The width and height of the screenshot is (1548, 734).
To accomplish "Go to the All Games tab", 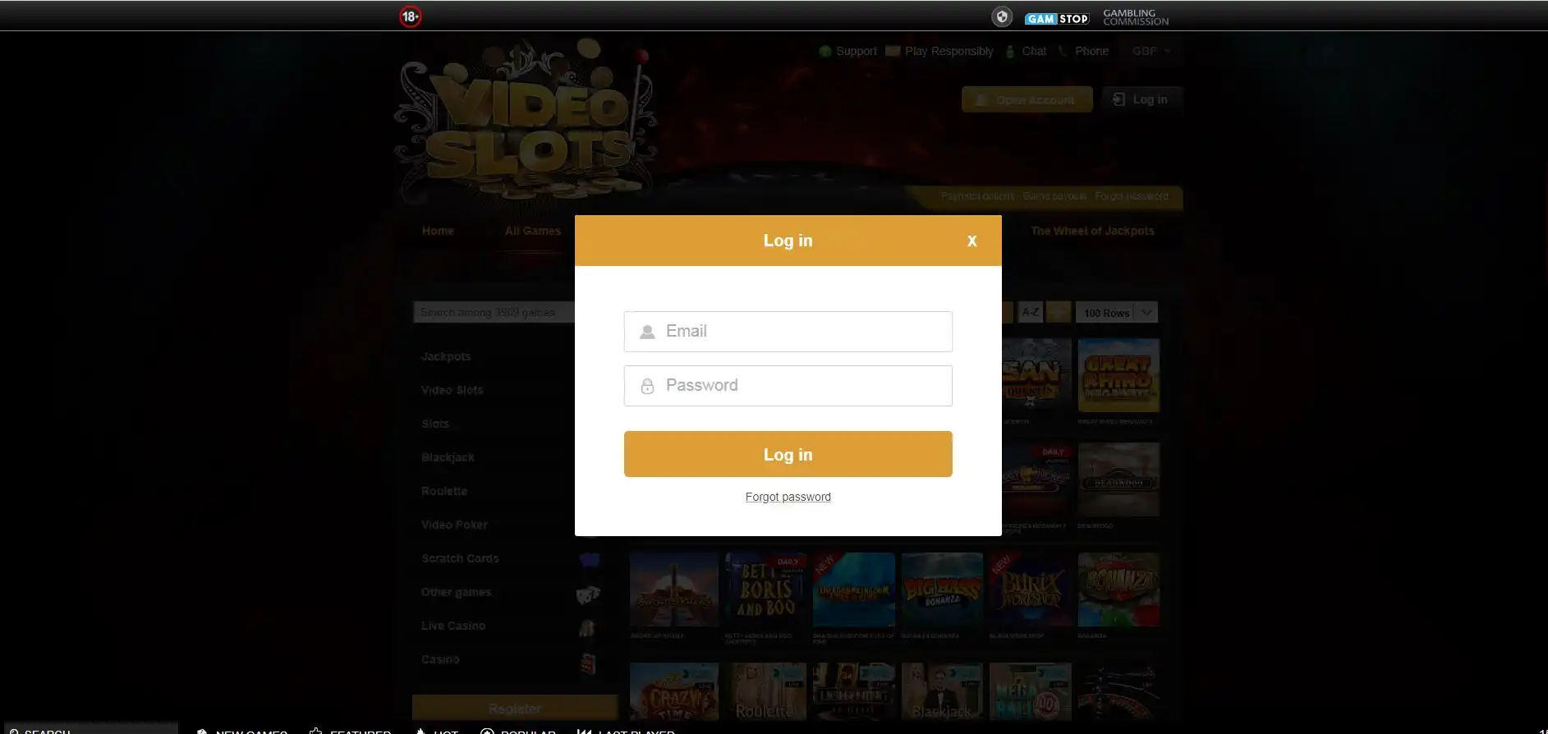I will click(533, 231).
